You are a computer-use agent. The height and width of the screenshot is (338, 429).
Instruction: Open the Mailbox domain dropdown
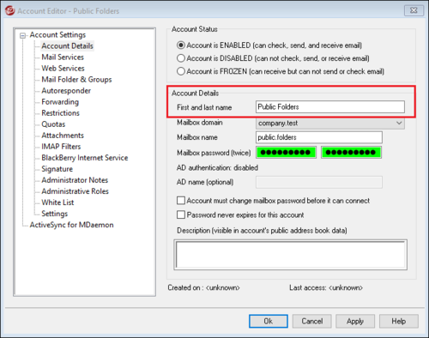pyautogui.click(x=330, y=124)
